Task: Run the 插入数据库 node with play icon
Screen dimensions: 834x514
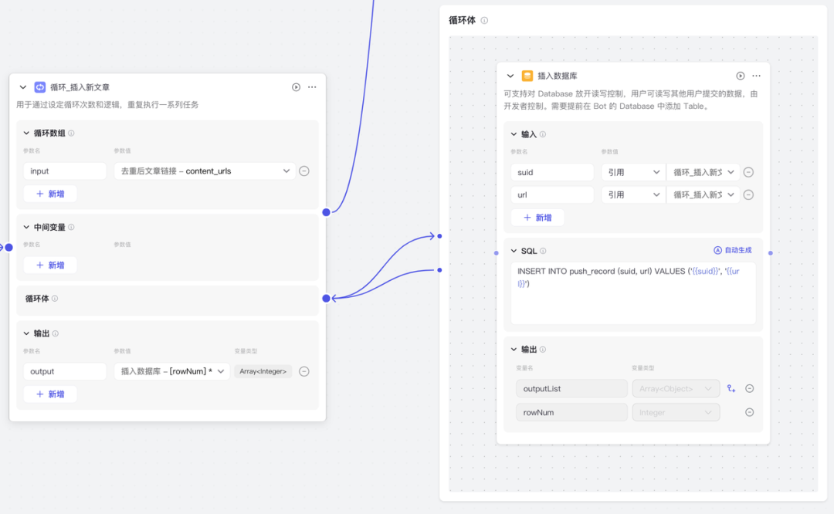Action: (741, 76)
